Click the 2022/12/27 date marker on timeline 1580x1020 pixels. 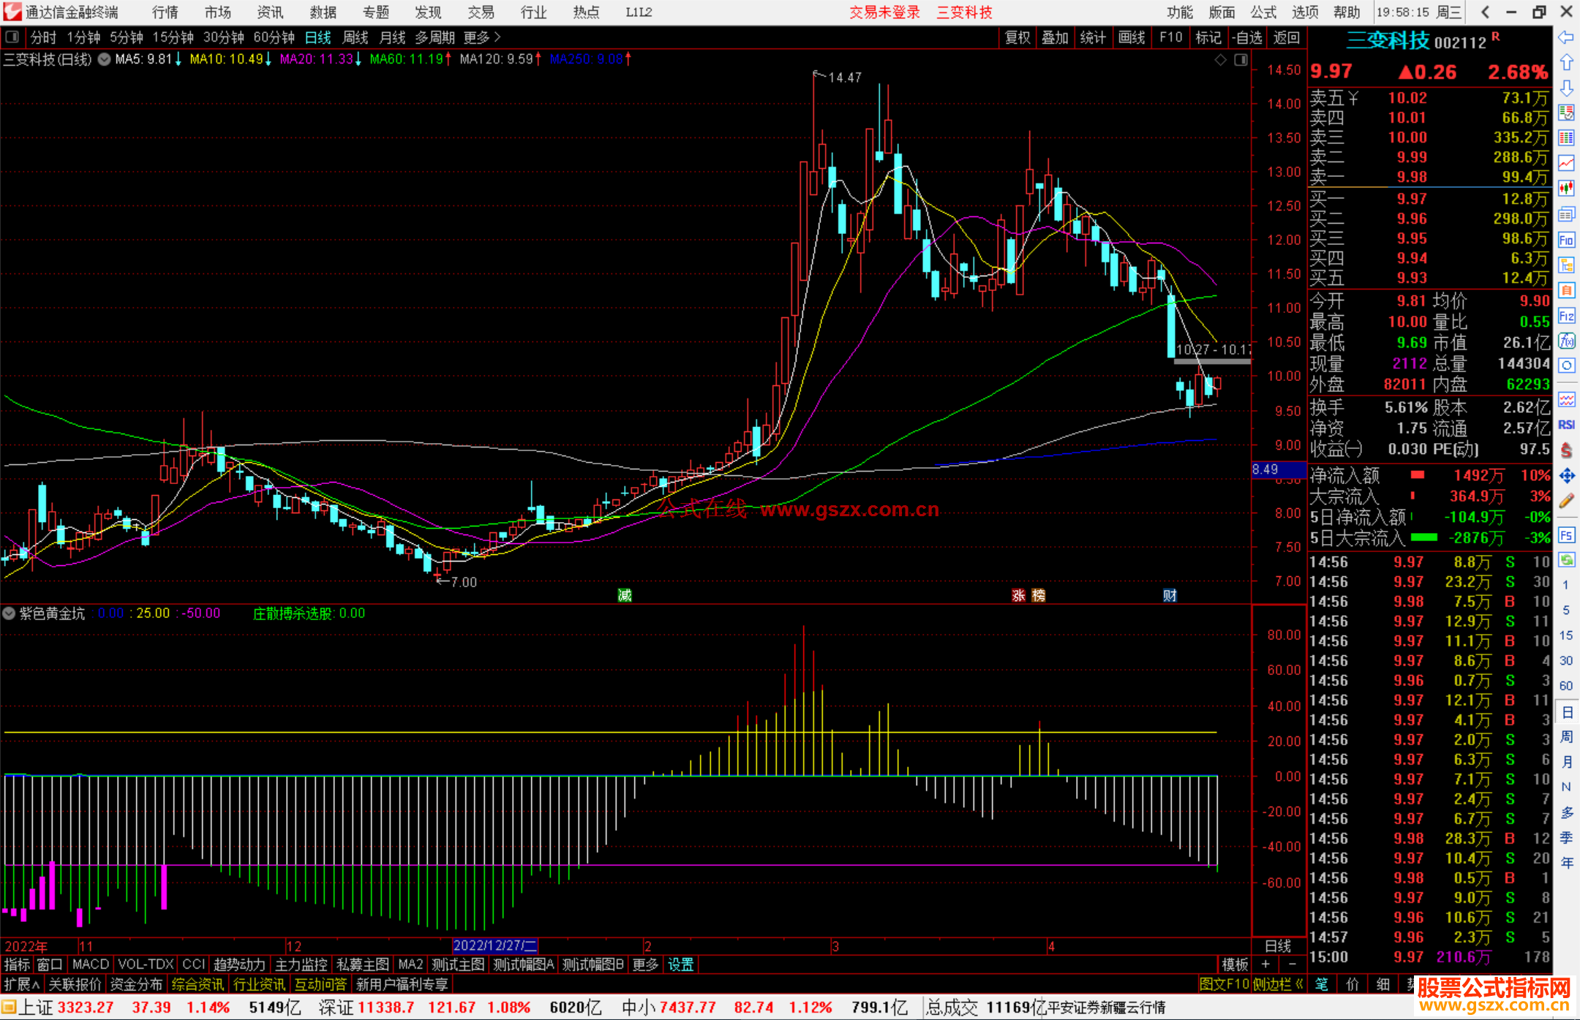coord(495,945)
